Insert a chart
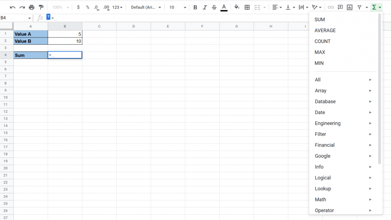This screenshot has width=391, height=220. pyautogui.click(x=349, y=7)
